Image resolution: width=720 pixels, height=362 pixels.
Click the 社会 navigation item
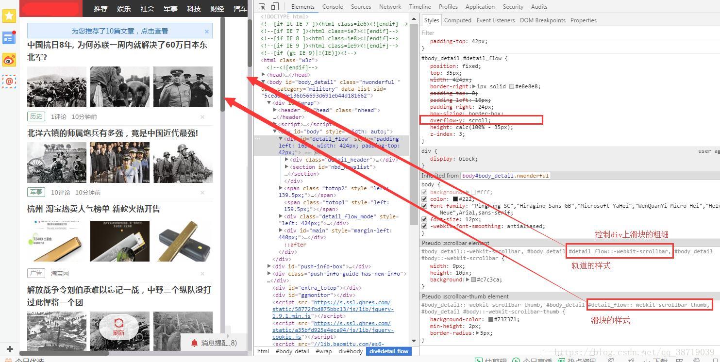click(147, 9)
